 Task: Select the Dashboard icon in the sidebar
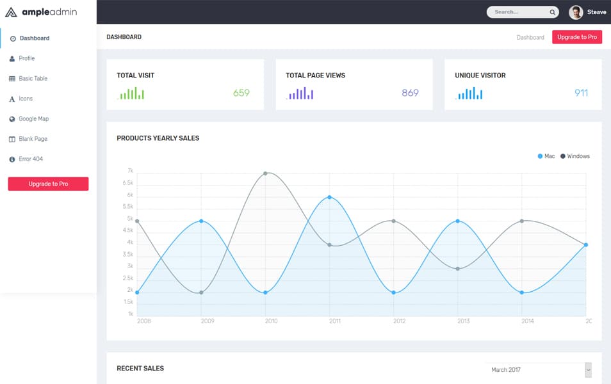[14, 38]
